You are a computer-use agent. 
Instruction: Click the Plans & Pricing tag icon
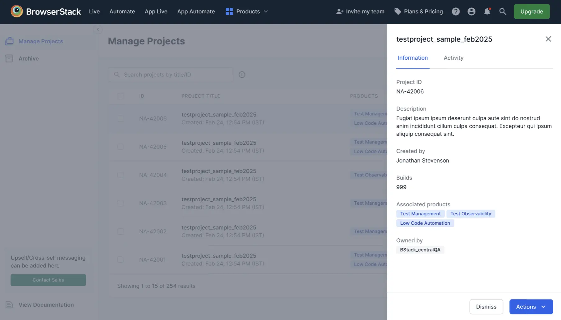(398, 11)
